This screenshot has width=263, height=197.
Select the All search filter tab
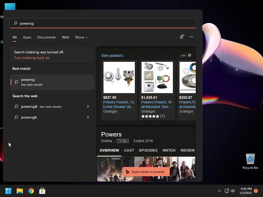tap(15, 37)
